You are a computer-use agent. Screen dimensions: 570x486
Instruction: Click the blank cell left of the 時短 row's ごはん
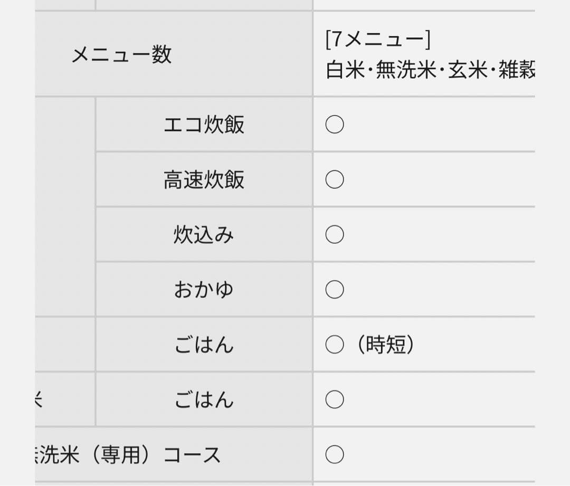click(x=65, y=345)
